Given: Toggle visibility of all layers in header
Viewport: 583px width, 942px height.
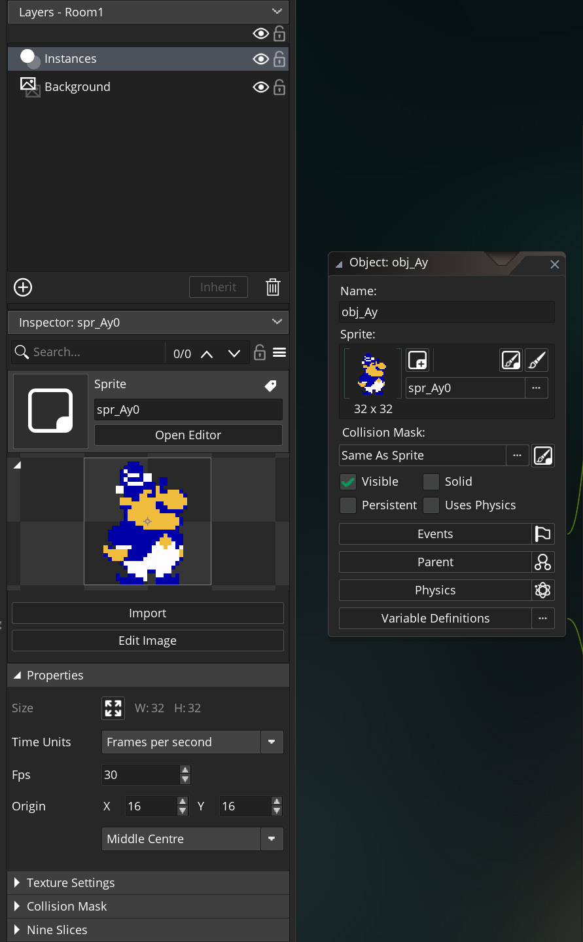Looking at the screenshot, I should point(261,33).
